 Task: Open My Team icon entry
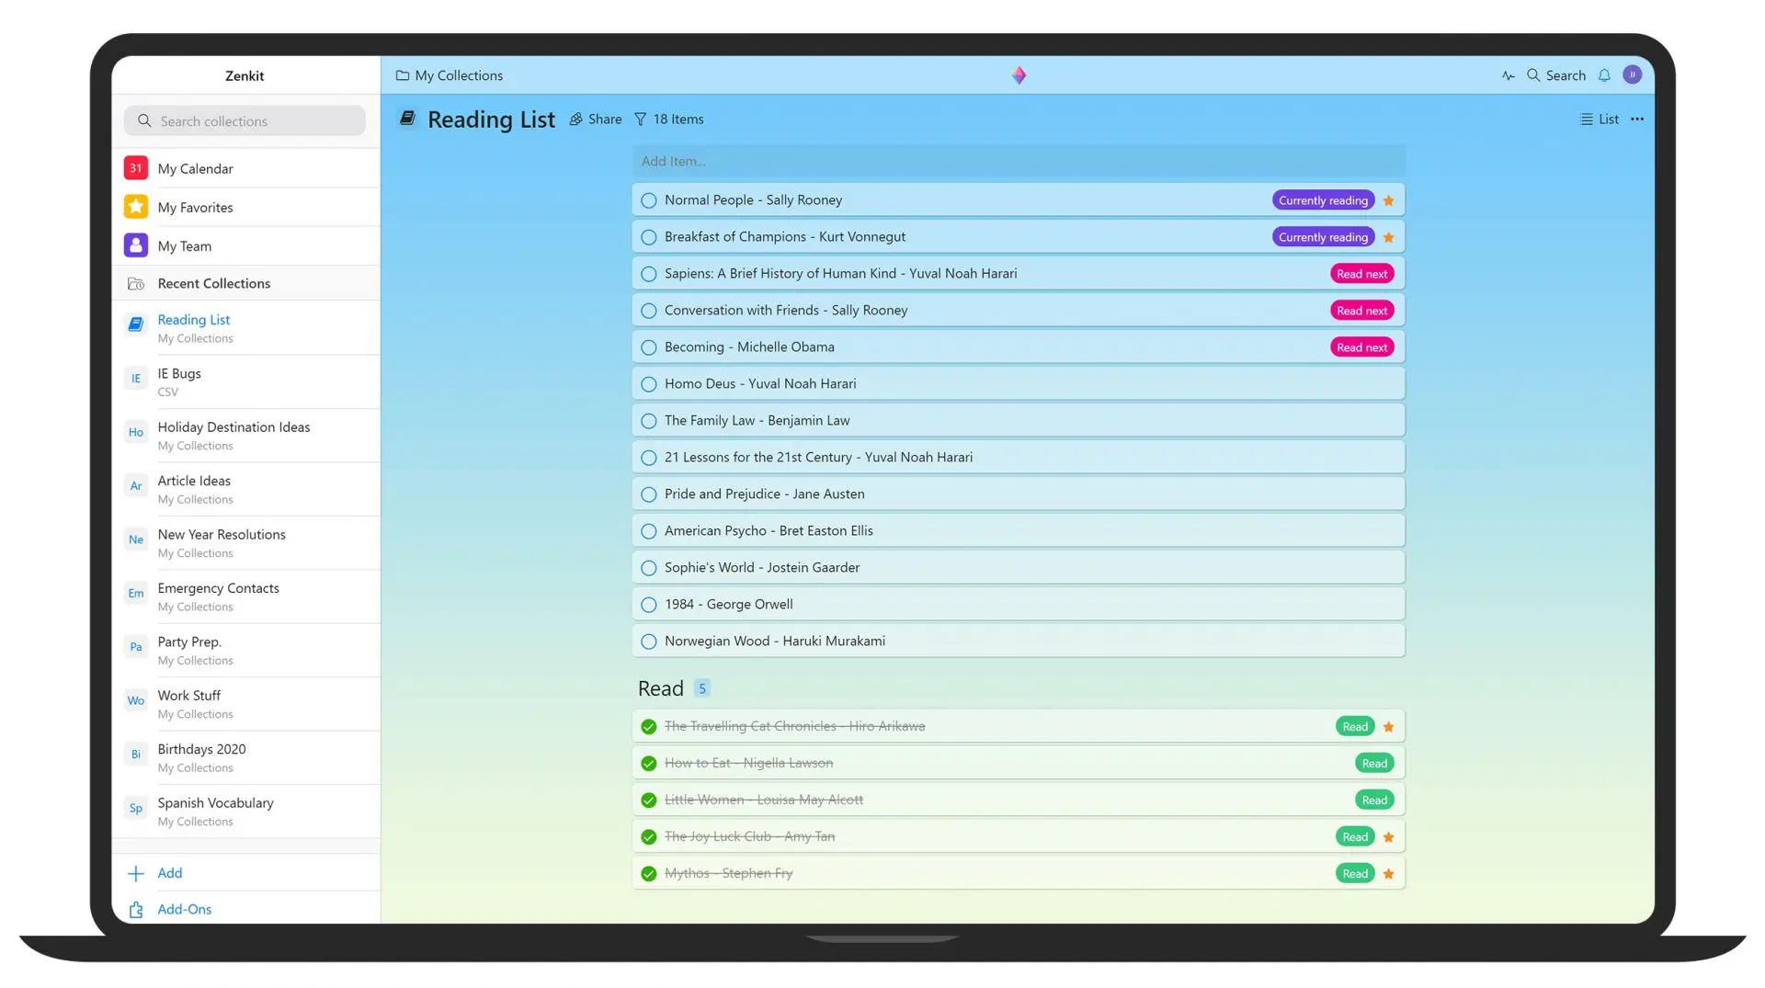coord(136,245)
